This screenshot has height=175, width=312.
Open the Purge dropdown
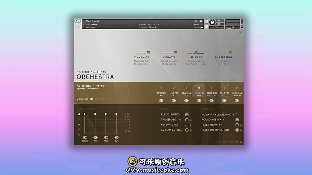pyautogui.click(x=198, y=24)
